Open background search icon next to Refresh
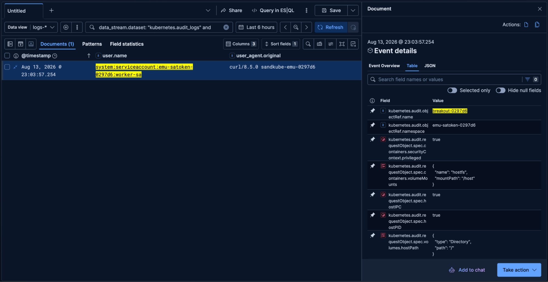This screenshot has height=282, width=548. [x=353, y=27]
